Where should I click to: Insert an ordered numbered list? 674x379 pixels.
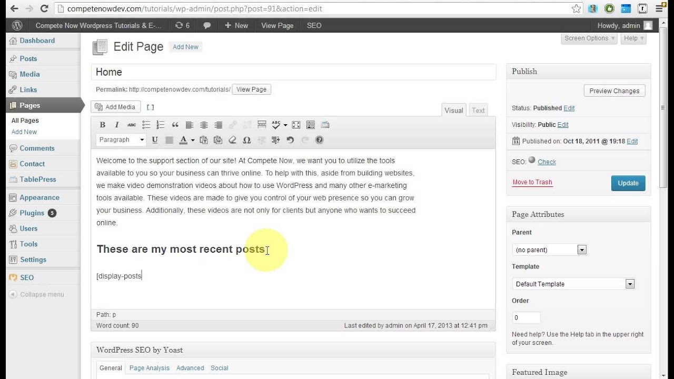(x=161, y=125)
